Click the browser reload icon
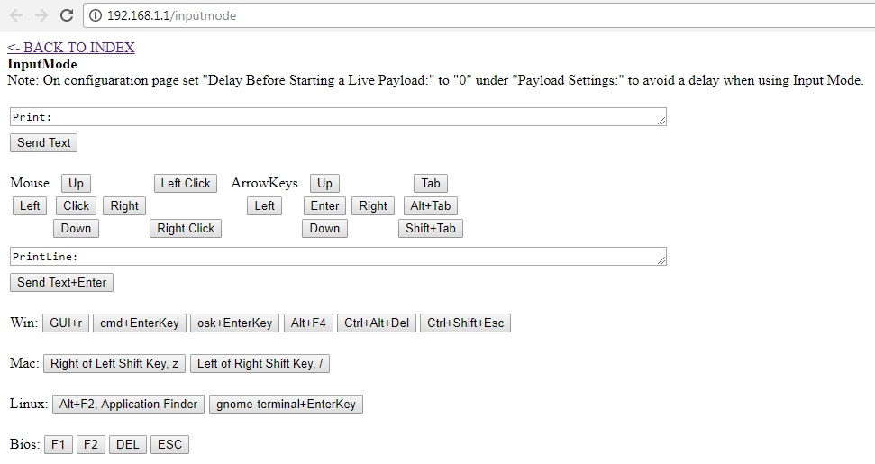 [x=67, y=15]
